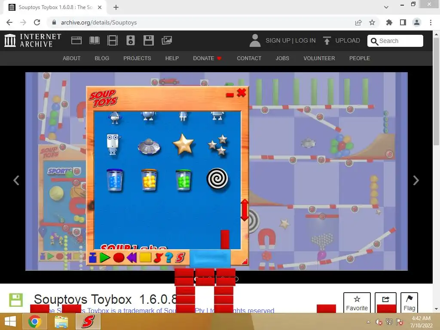
Task: Open the BLOG menu item
Action: click(102, 58)
